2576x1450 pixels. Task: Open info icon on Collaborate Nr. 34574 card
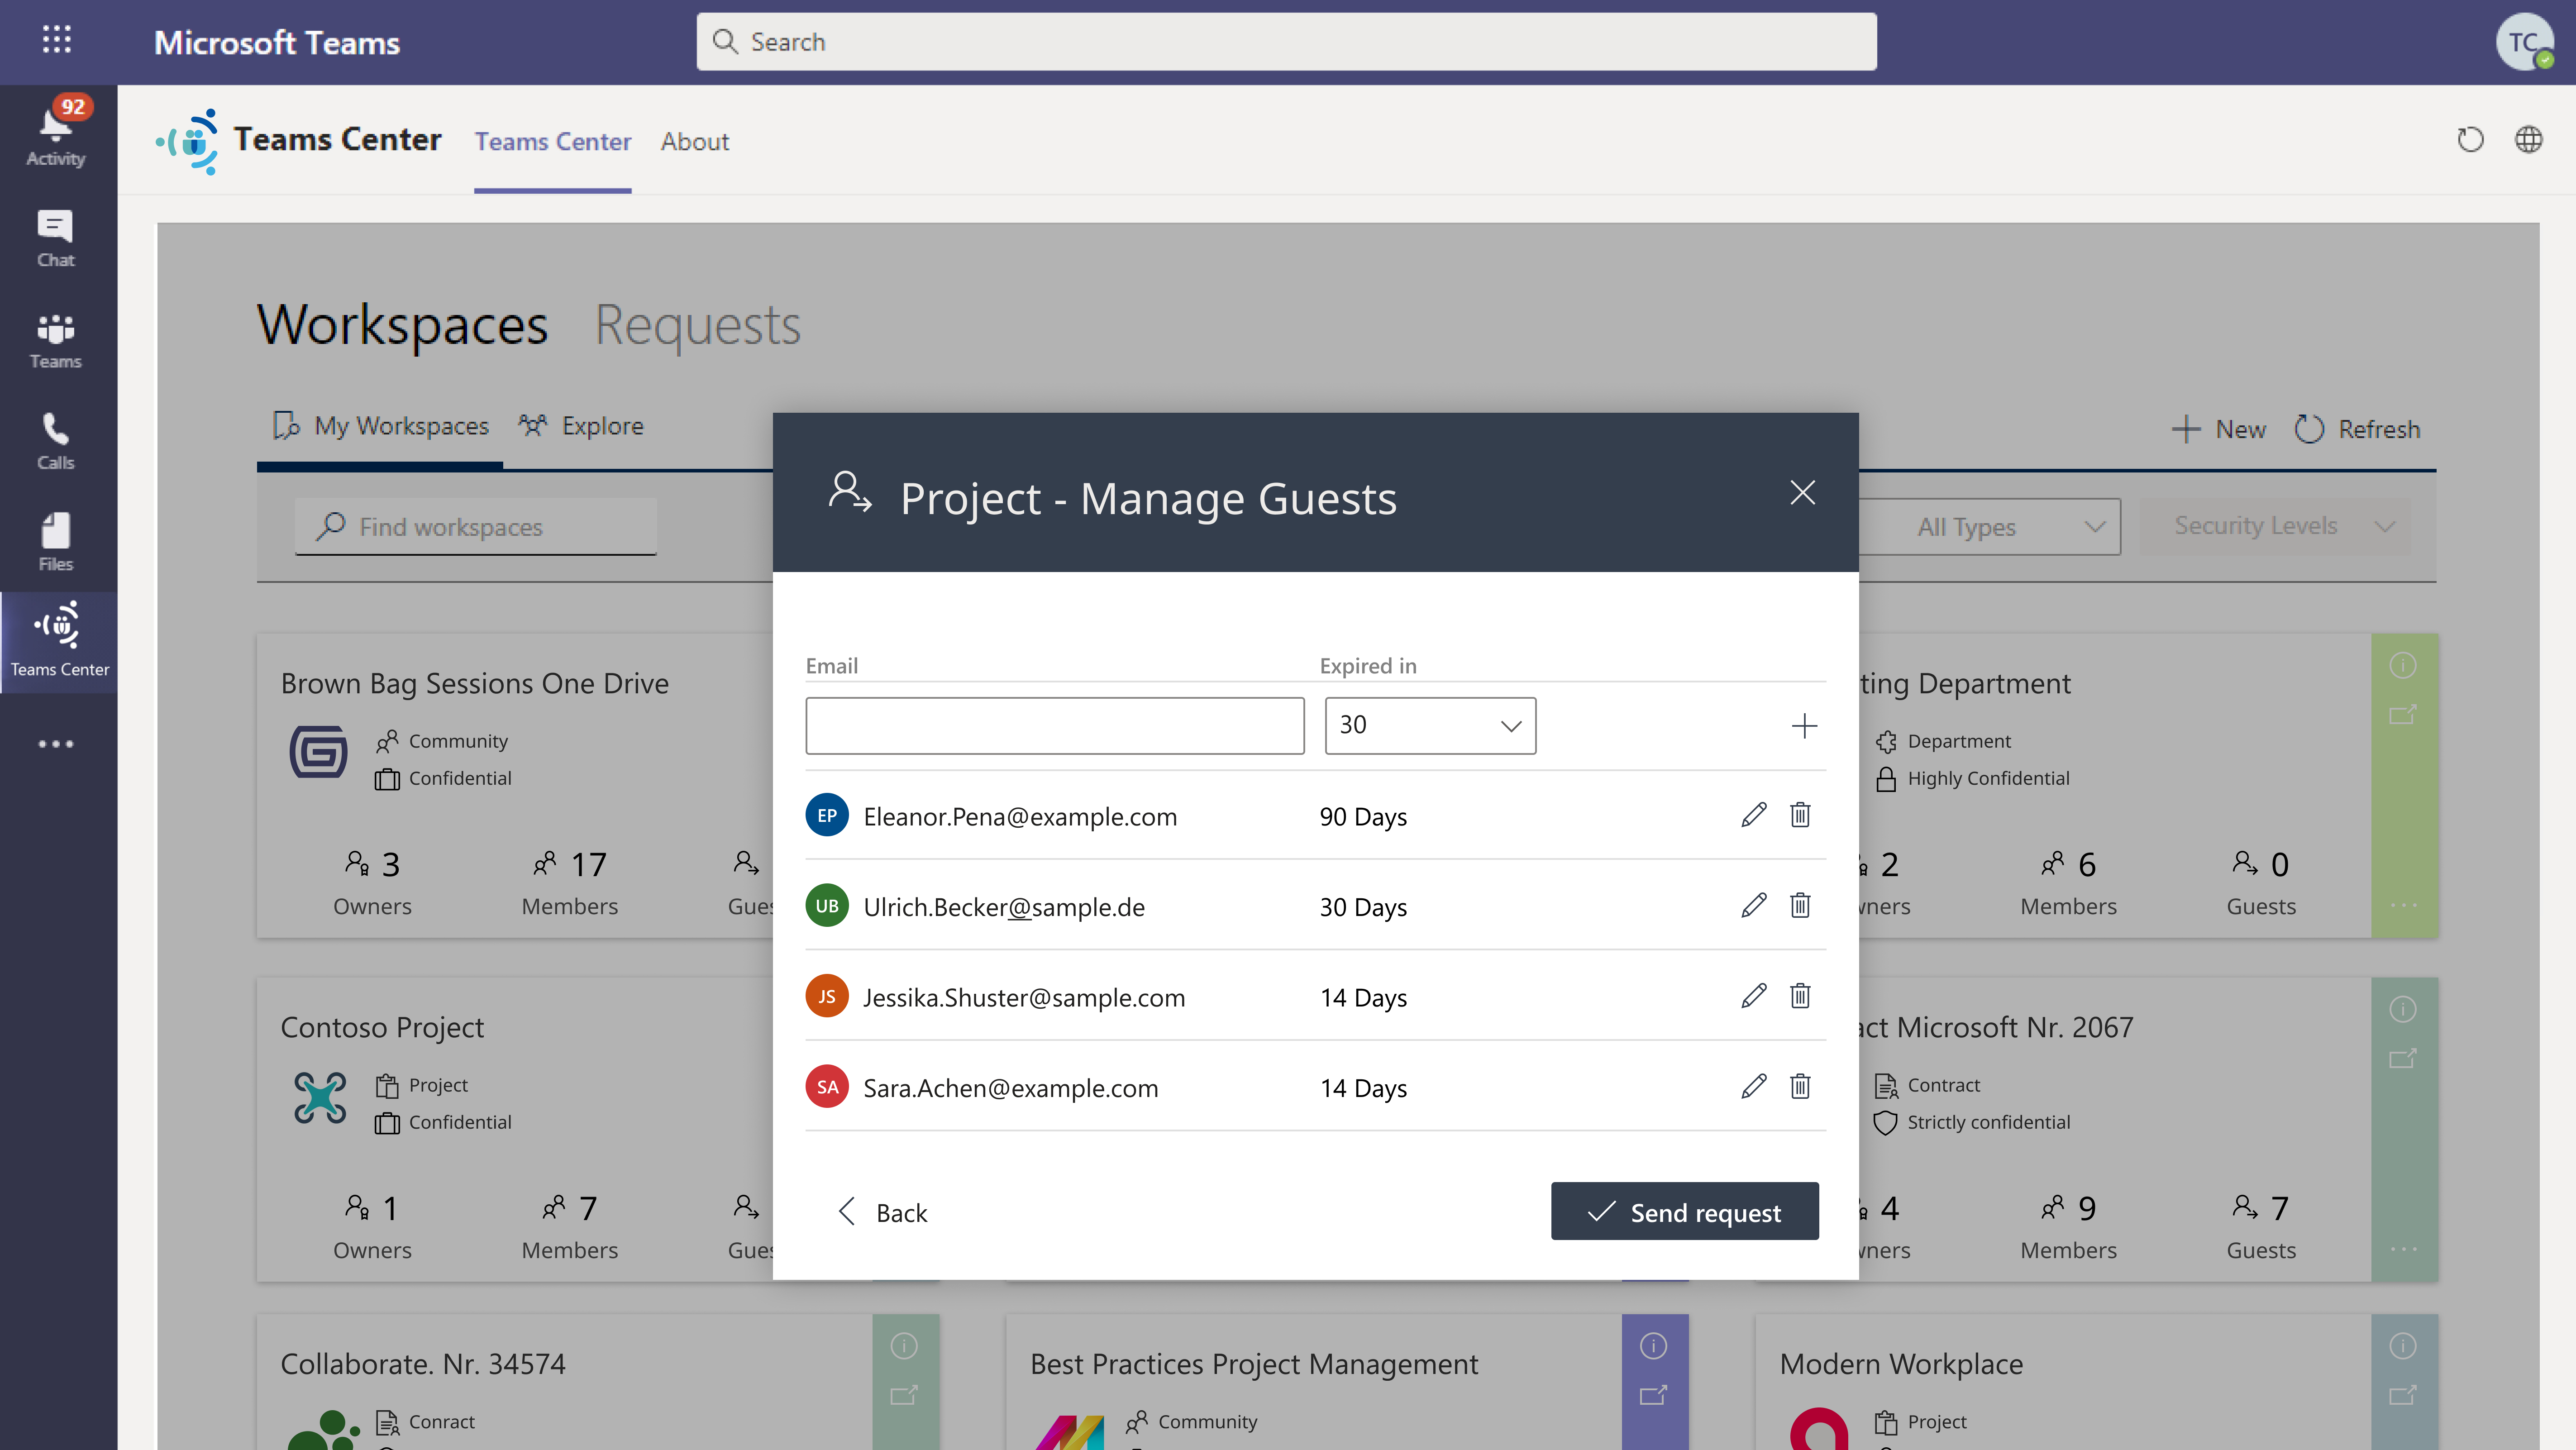click(904, 1347)
